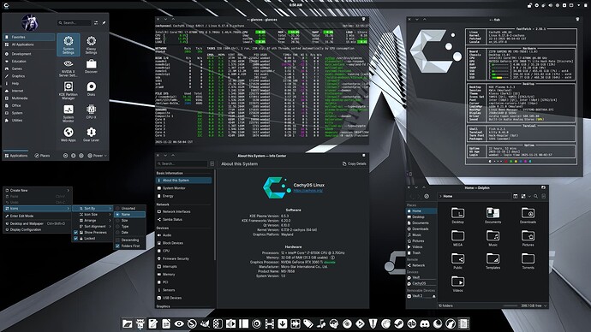Click Info Center search field

(182, 163)
